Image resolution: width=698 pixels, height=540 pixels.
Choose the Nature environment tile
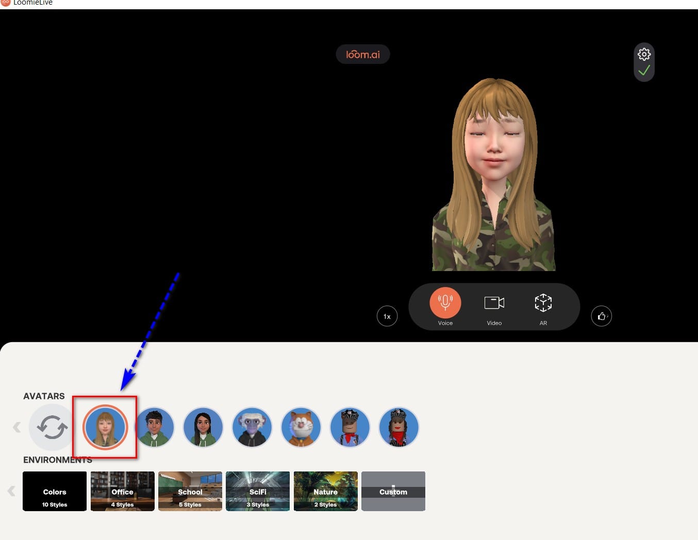(326, 491)
